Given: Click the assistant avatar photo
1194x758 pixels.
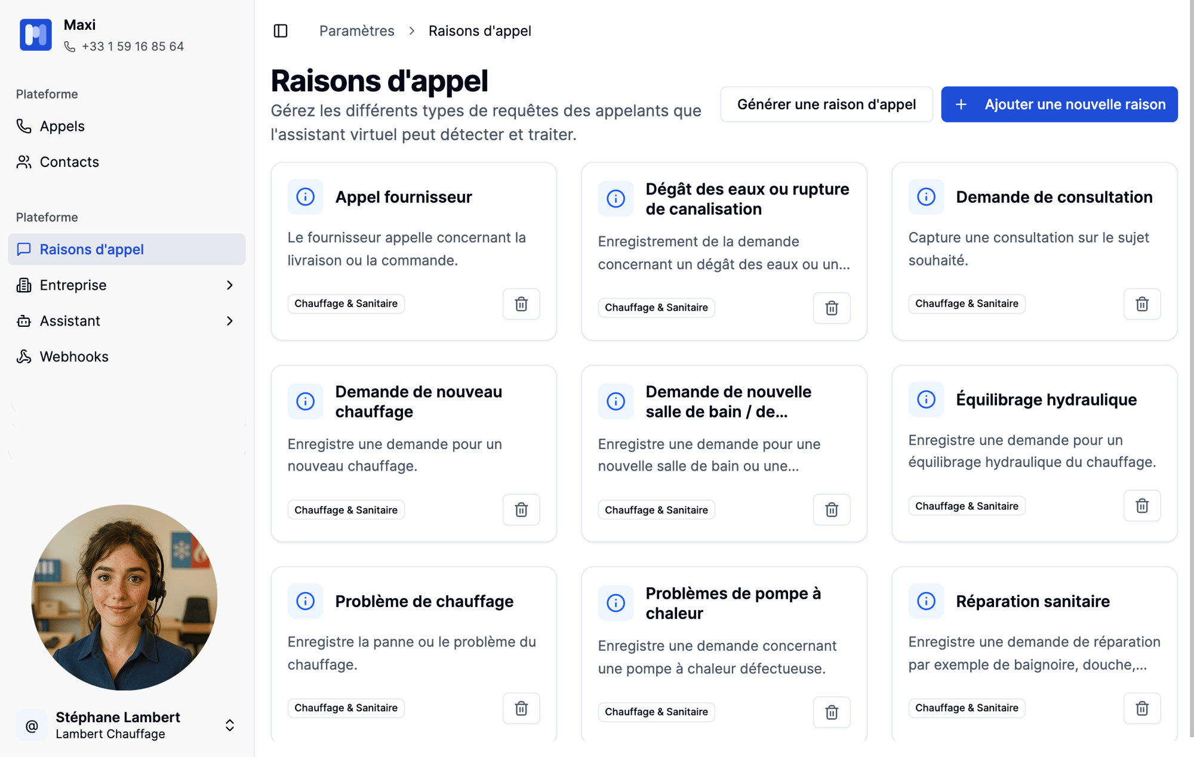Looking at the screenshot, I should pyautogui.click(x=124, y=598).
